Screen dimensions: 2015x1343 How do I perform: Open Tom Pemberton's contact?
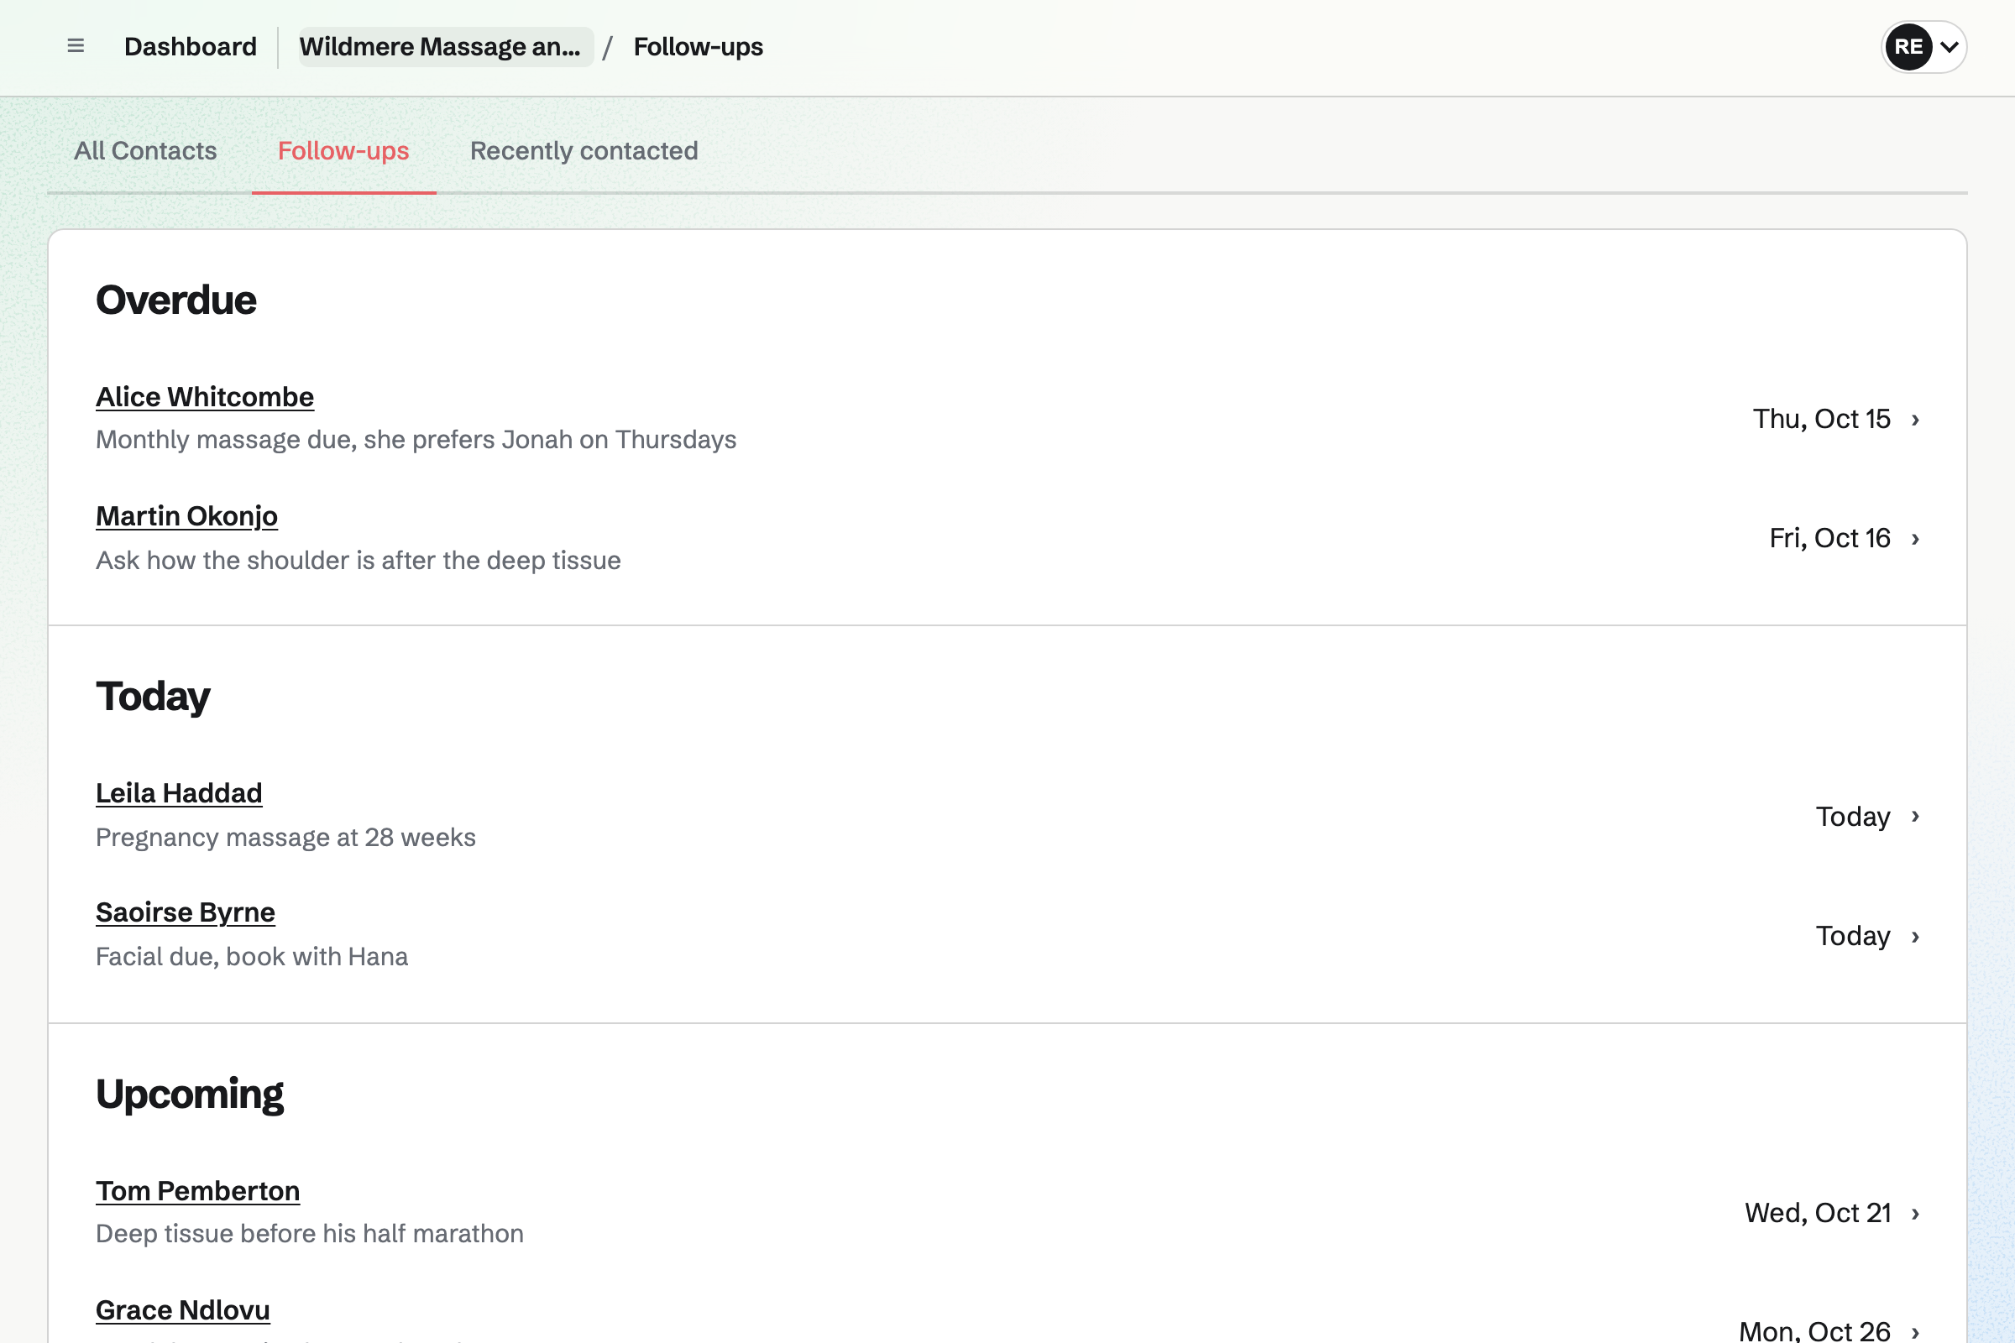(198, 1190)
